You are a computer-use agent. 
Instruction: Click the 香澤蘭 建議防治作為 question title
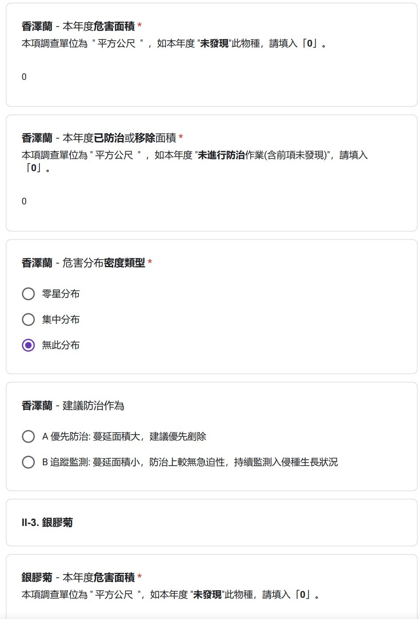(73, 406)
